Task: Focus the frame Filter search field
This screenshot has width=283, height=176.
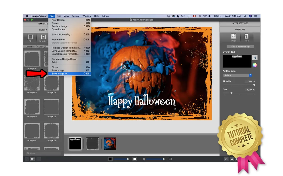Action: click(x=43, y=153)
